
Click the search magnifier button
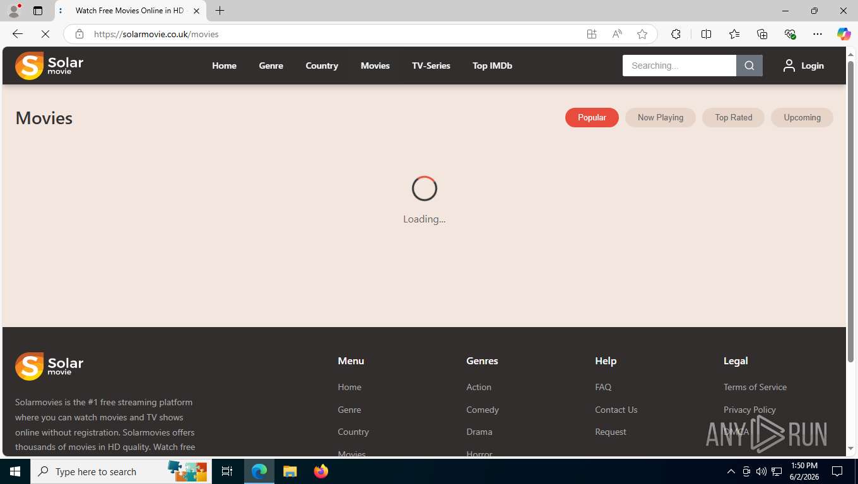(749, 66)
